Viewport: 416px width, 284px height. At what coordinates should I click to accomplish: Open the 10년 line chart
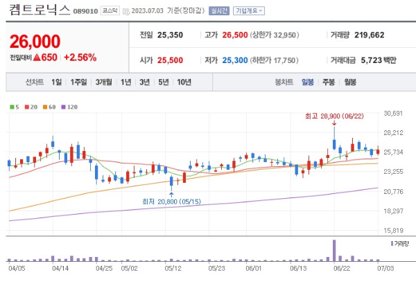click(184, 82)
